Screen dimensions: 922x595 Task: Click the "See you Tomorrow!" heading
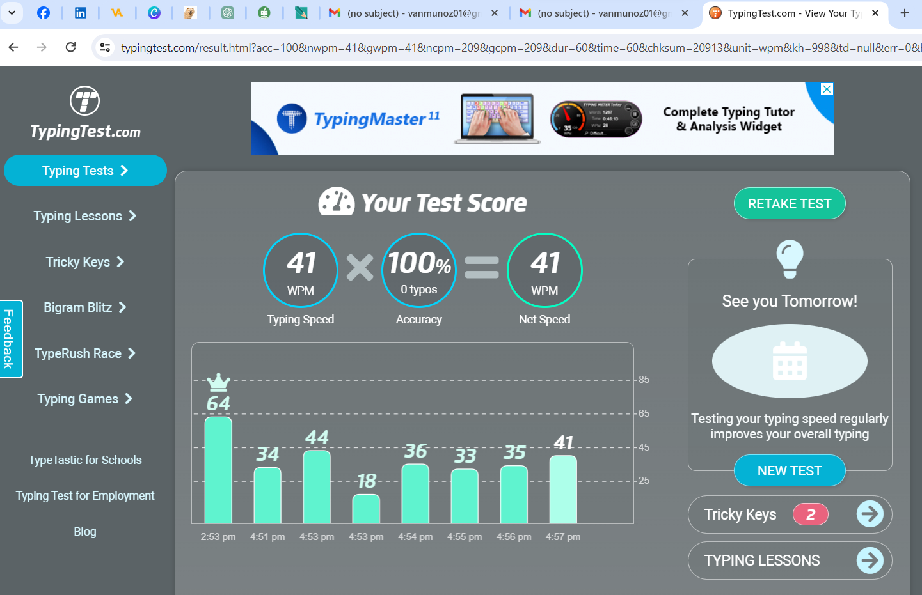point(790,301)
